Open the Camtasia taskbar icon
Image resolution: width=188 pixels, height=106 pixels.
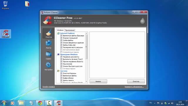[x=49, y=103]
